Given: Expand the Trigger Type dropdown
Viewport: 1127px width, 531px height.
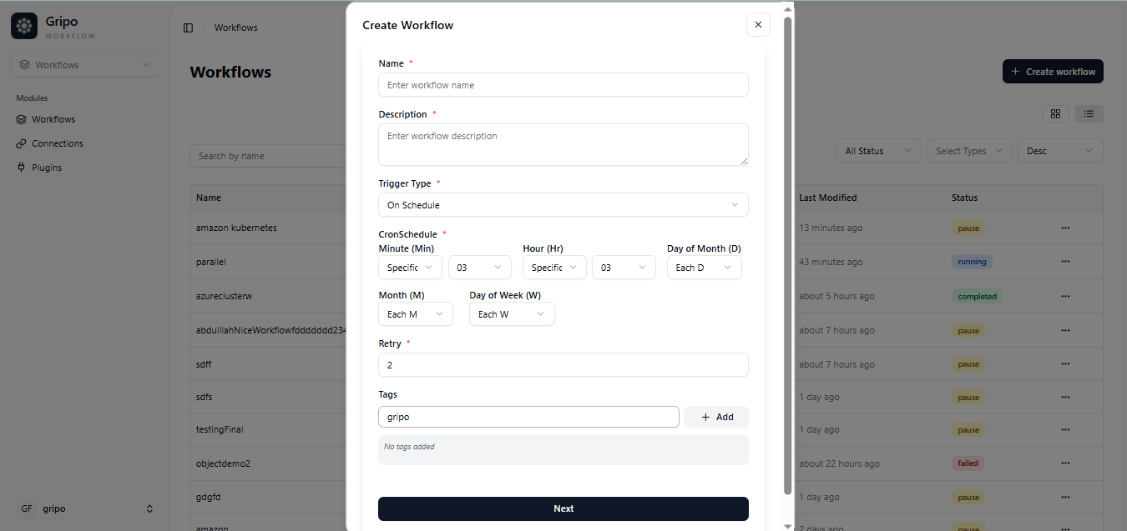Looking at the screenshot, I should (x=563, y=205).
